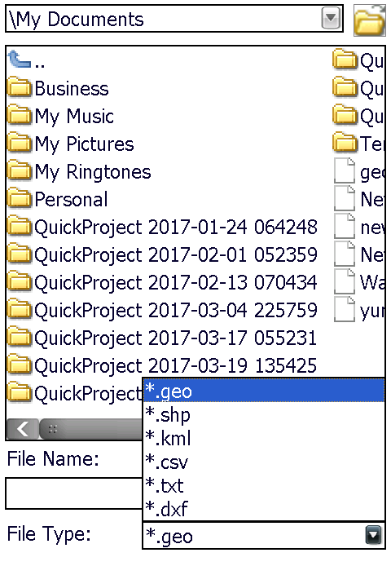Pick the *.csv file type option
The height and width of the screenshot is (566, 391).
pyautogui.click(x=264, y=462)
